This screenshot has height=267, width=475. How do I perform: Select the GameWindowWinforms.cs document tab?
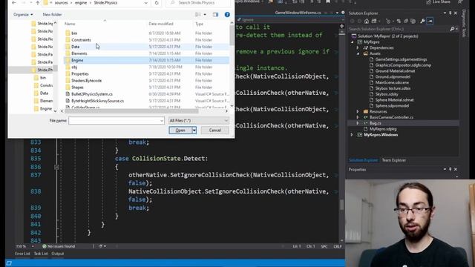coord(298,13)
